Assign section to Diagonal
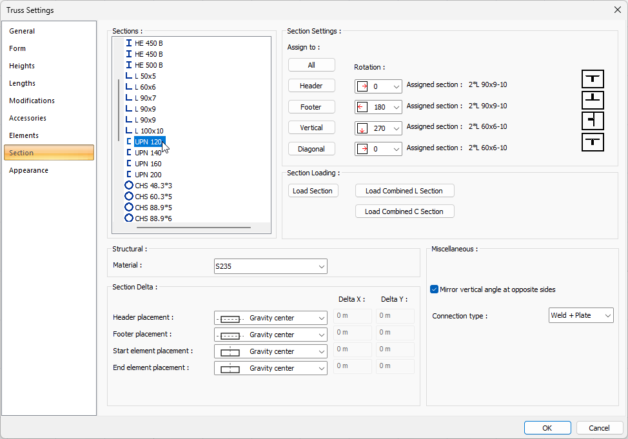The width and height of the screenshot is (628, 439). 311,149
